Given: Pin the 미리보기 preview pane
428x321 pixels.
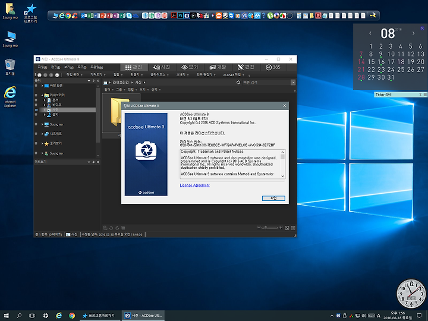Looking at the screenshot, I should (93, 162).
